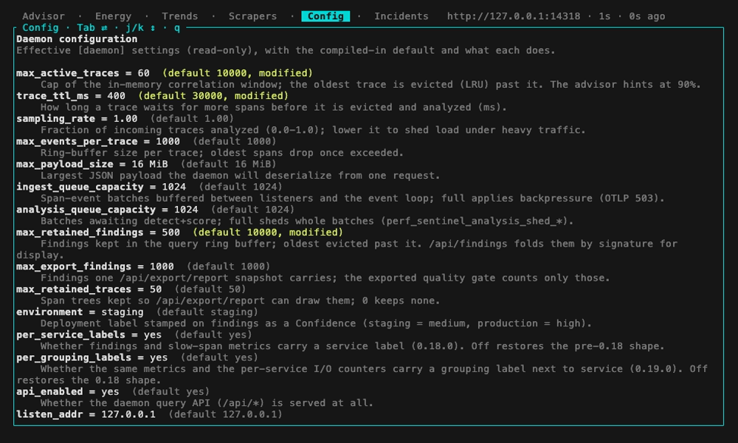Click '(default 10000, modified)' beside max_retained_findings
738x443 pixels.
(268, 232)
